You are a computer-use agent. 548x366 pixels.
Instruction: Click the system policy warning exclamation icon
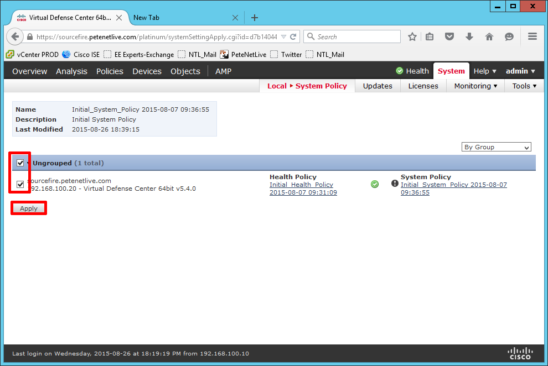[x=395, y=184]
